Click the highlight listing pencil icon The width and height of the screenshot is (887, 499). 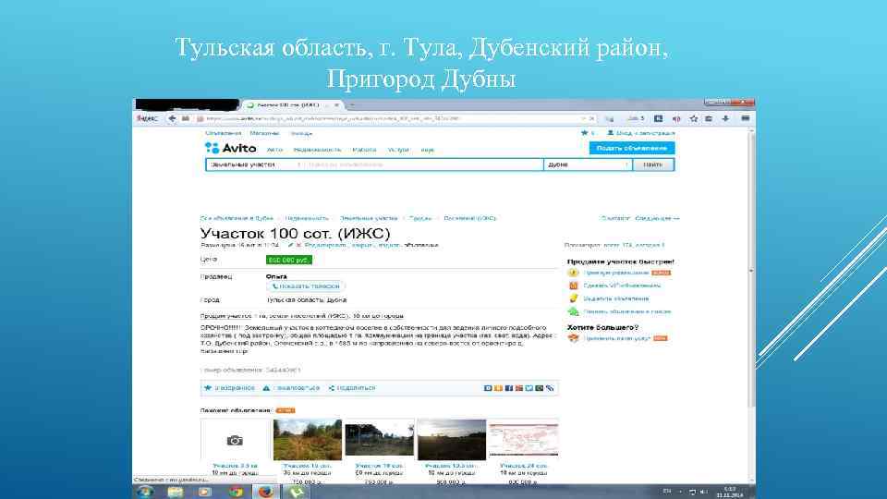click(573, 298)
